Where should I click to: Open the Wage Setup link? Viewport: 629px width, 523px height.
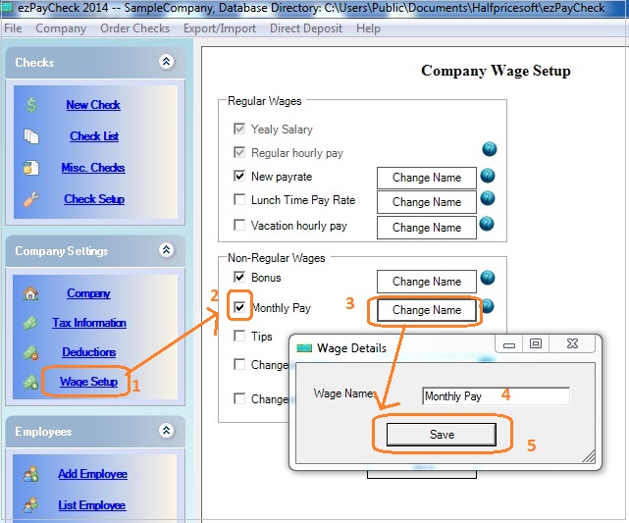[88, 382]
